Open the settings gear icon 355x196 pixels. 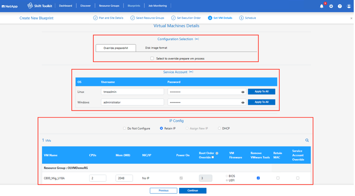pyautogui.click(x=331, y=6)
